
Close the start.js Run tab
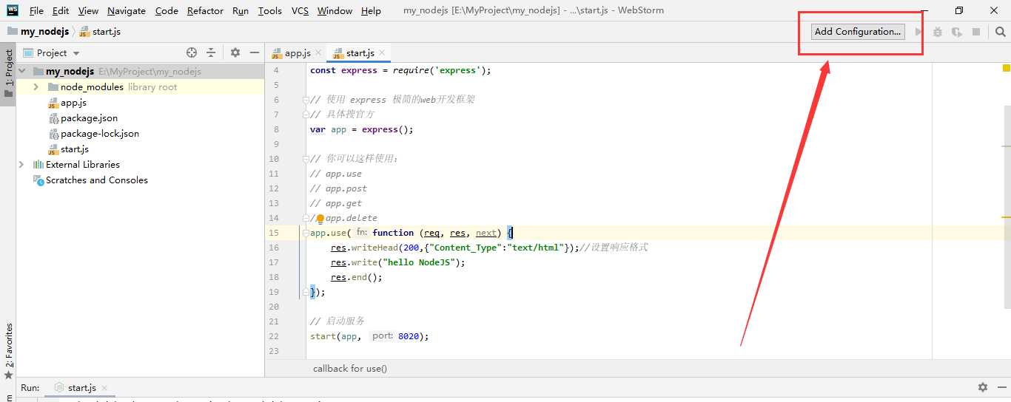(104, 388)
